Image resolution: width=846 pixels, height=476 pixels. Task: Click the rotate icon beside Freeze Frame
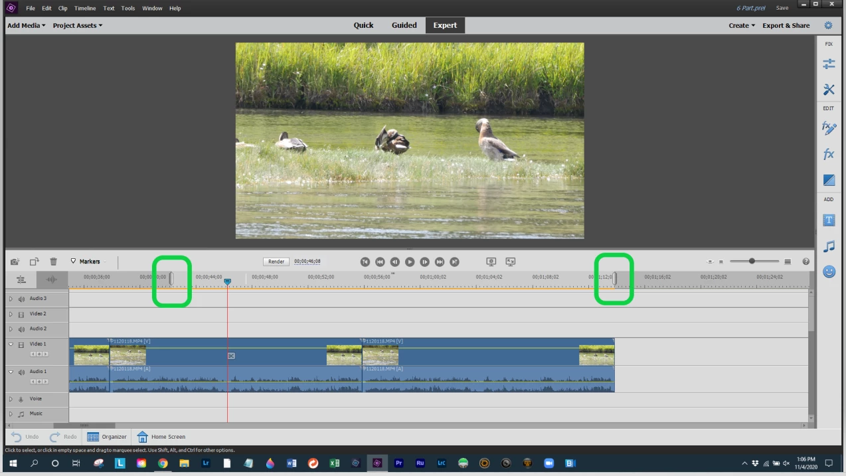tap(34, 262)
